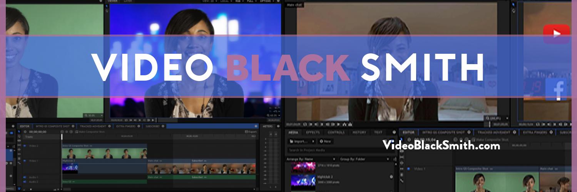Mute the Audio 1 track in left timeline
This screenshot has width=577, height=192.
(x=25, y=177)
